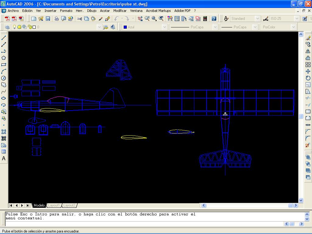The height and width of the screenshot is (234, 312).
Task: Open the Insertar menu
Action: coord(50,11)
